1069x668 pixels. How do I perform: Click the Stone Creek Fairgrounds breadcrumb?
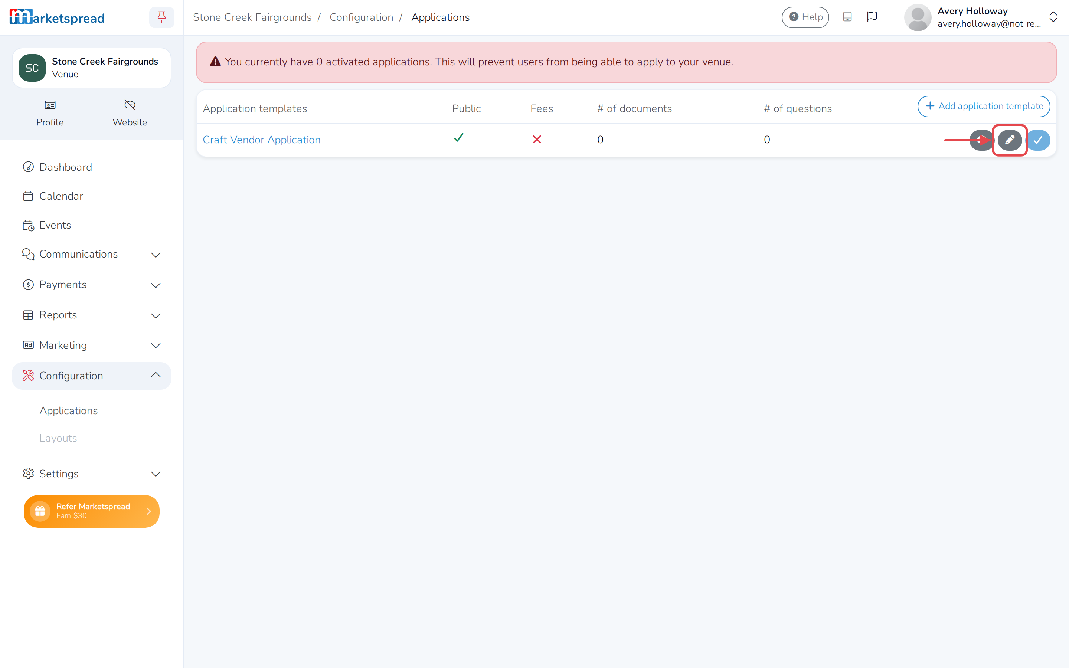click(252, 17)
